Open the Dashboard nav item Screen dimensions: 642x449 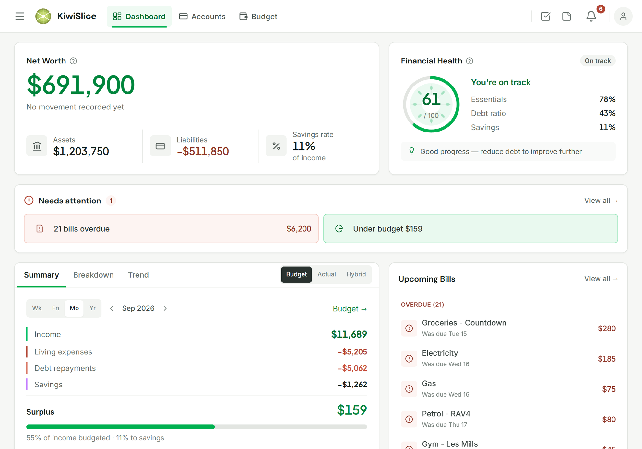pyautogui.click(x=139, y=17)
